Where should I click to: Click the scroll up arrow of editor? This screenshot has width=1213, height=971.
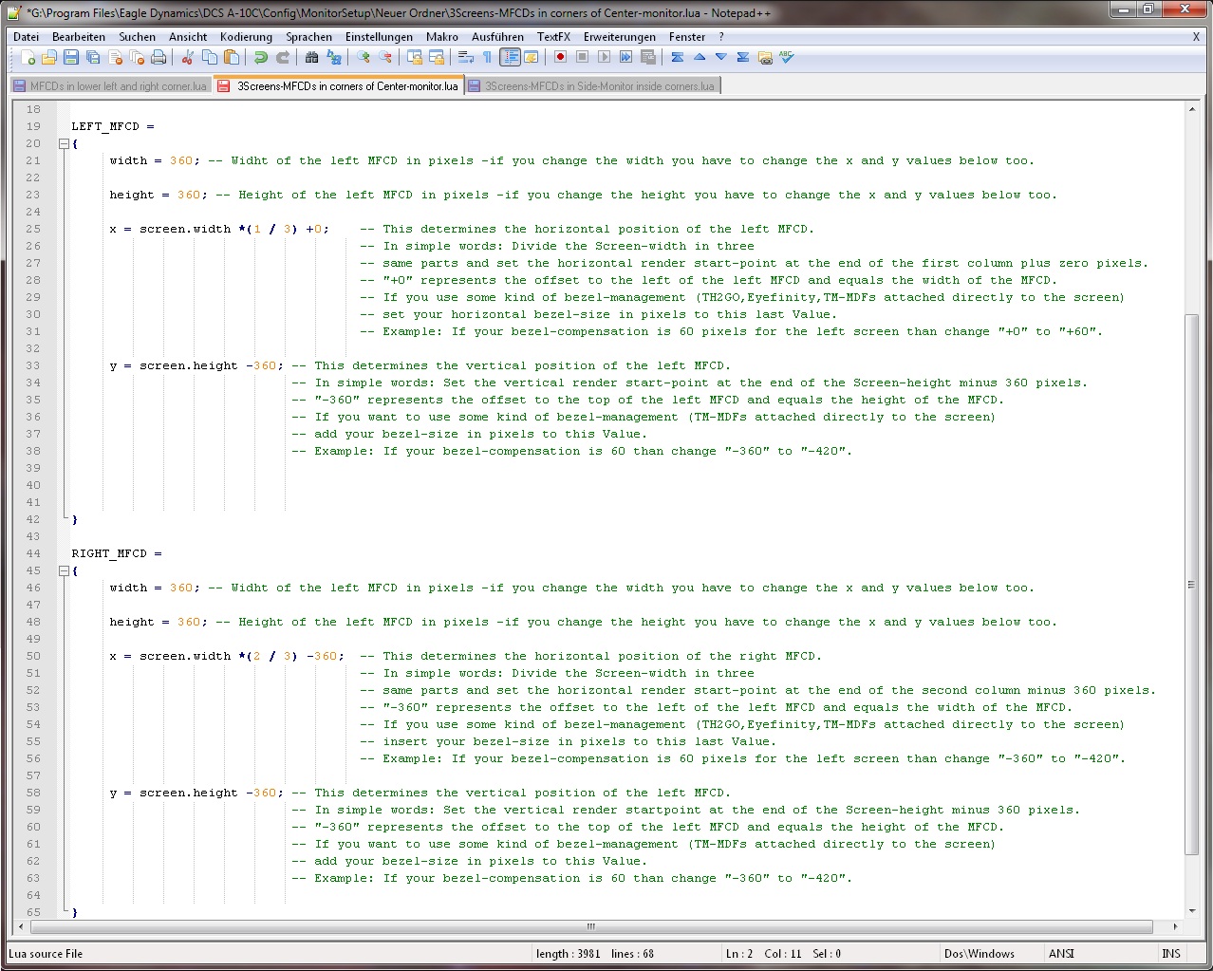click(x=1191, y=109)
